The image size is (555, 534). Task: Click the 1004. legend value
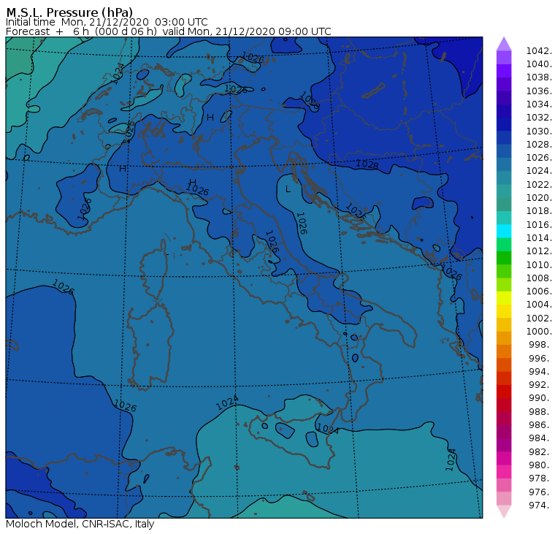(539, 305)
